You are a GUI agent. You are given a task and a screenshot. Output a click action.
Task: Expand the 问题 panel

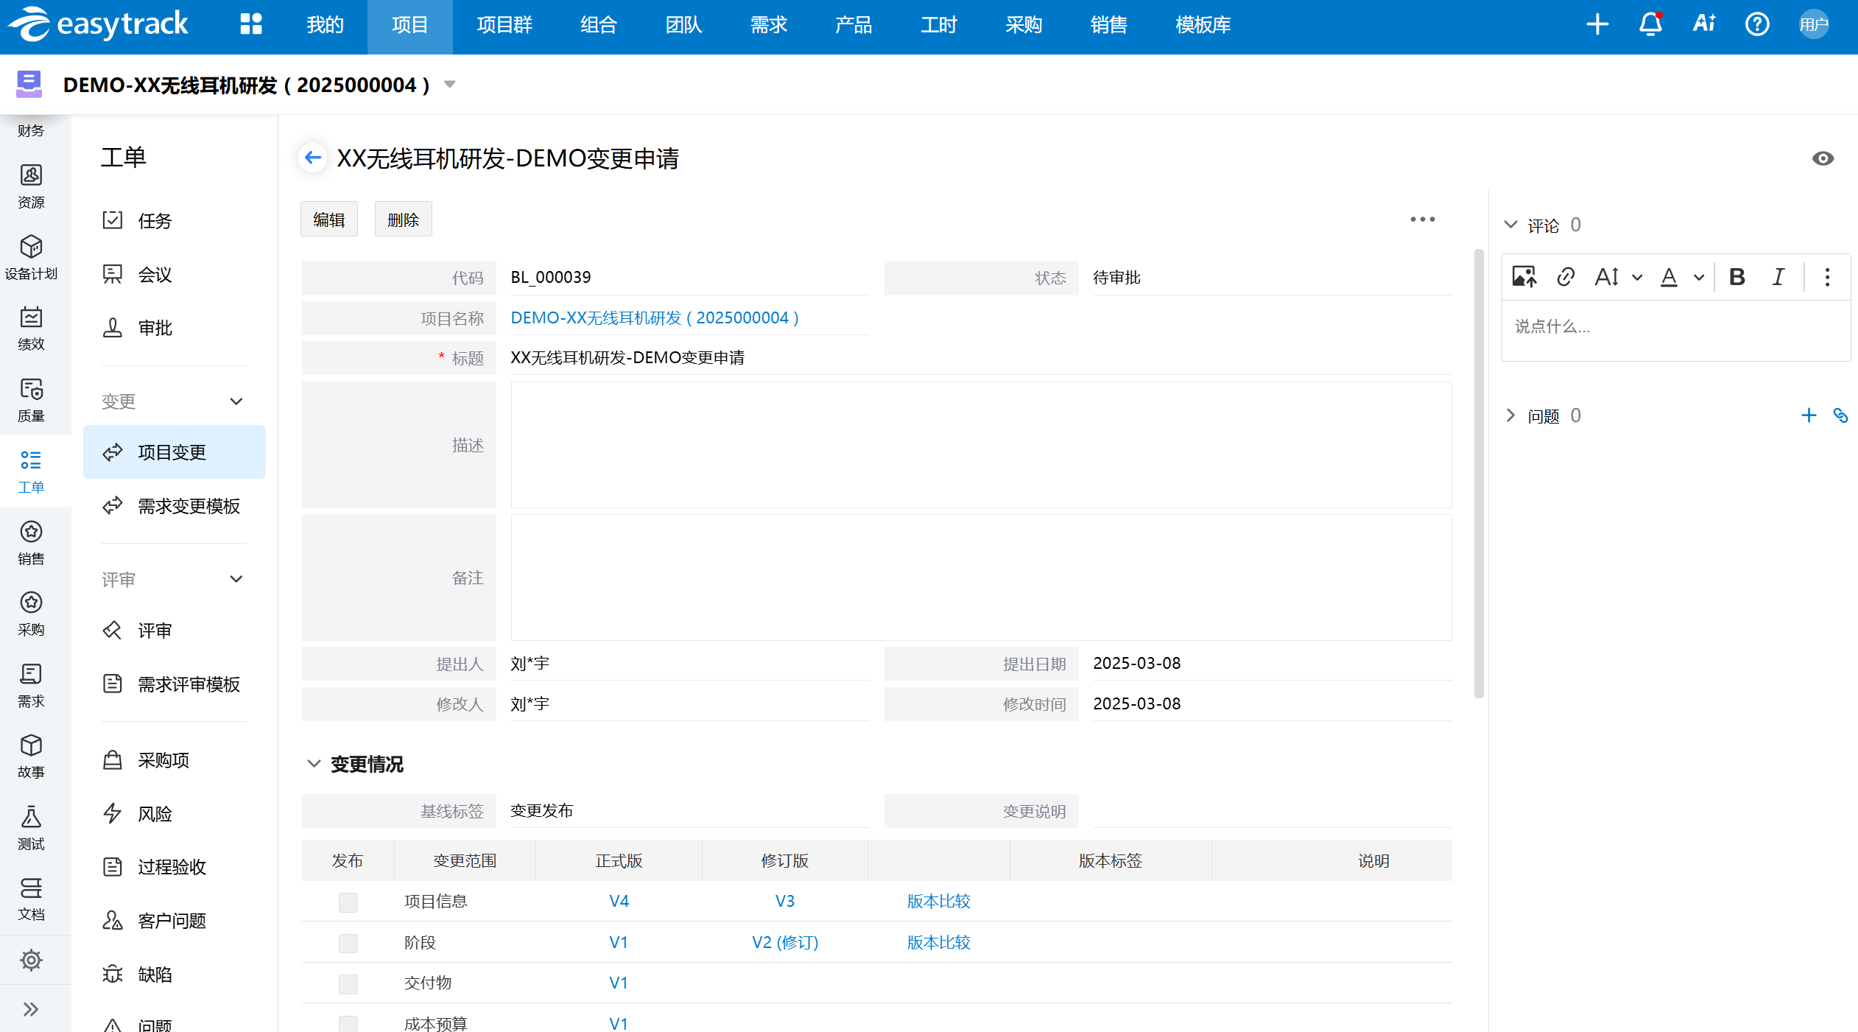[x=1510, y=415]
